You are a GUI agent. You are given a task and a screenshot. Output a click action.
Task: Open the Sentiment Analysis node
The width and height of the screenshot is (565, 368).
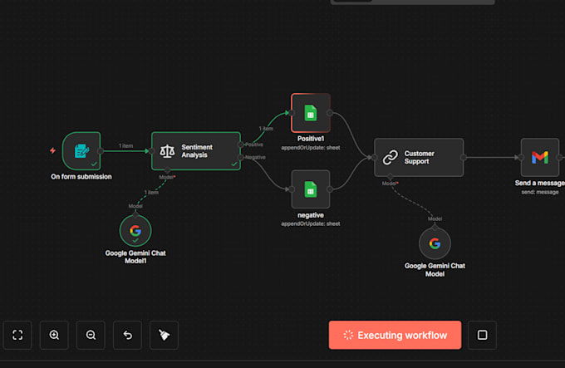196,151
